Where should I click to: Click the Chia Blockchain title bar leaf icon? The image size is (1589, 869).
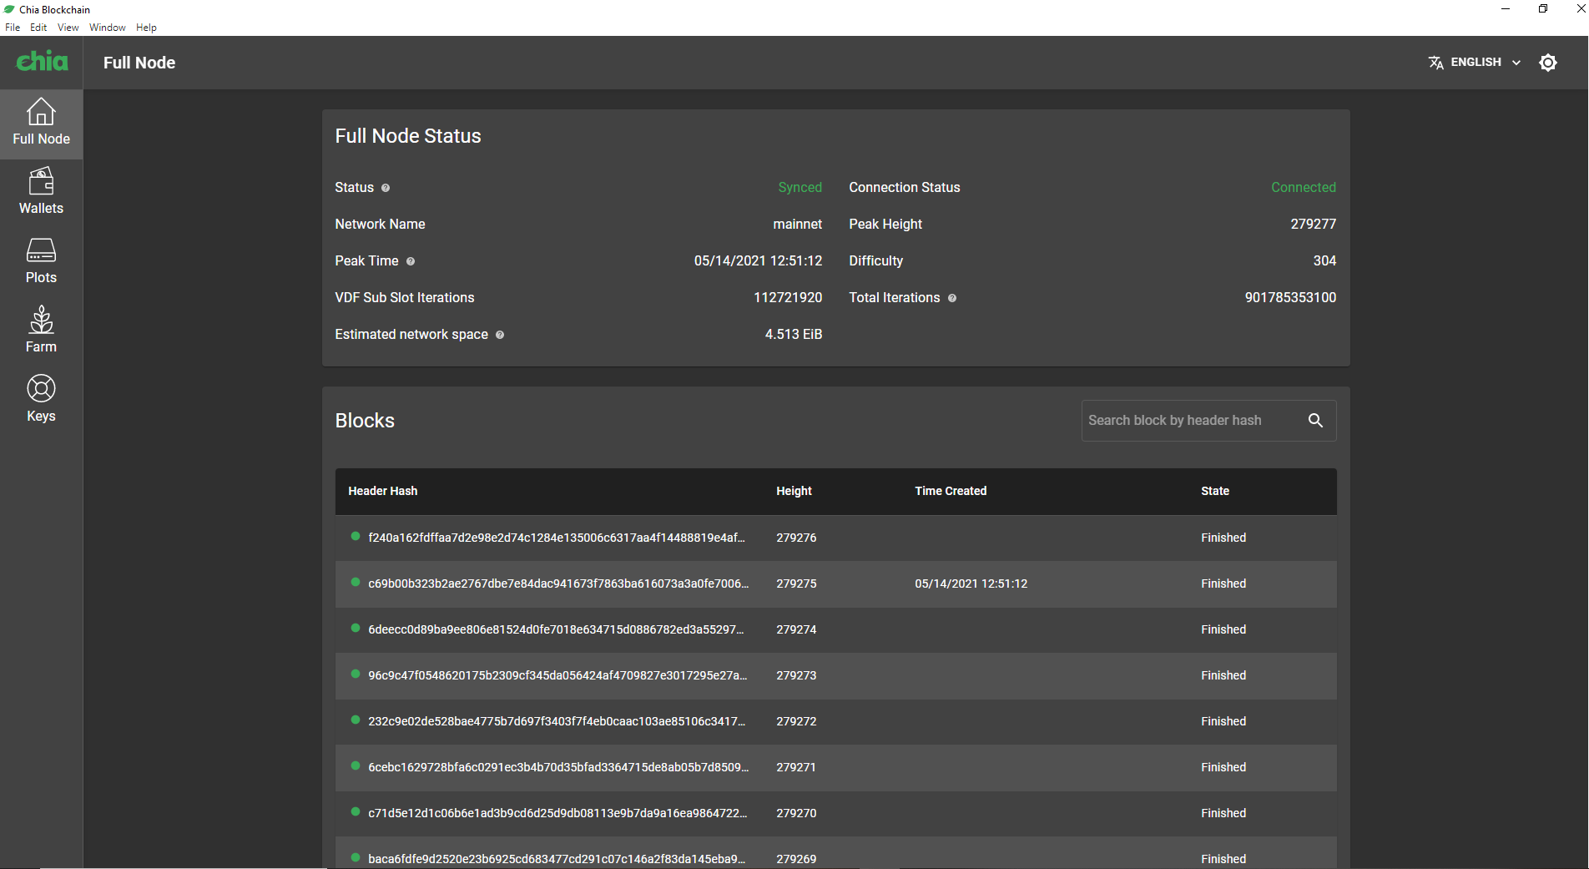tap(9, 9)
